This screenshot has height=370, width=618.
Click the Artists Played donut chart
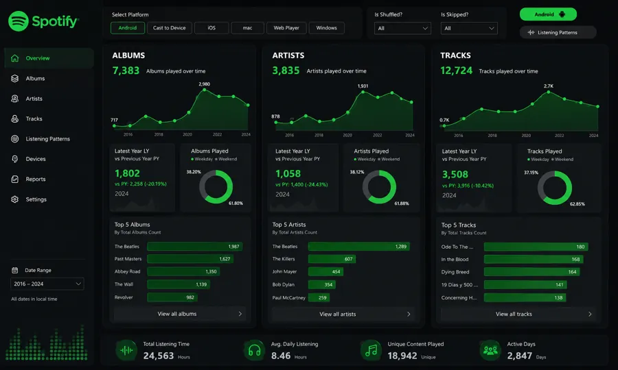tap(379, 187)
